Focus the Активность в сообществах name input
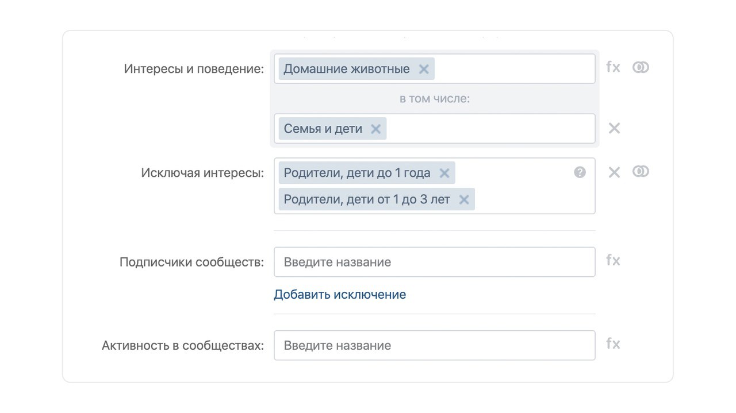The image size is (736, 413). click(x=435, y=345)
